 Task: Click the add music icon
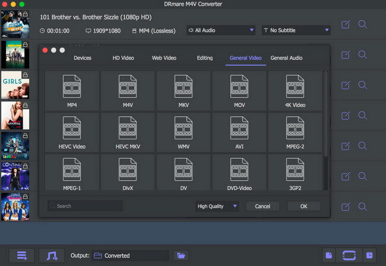click(52, 255)
